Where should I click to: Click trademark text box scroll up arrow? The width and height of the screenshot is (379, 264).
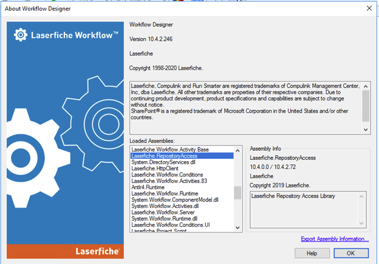[366, 86]
